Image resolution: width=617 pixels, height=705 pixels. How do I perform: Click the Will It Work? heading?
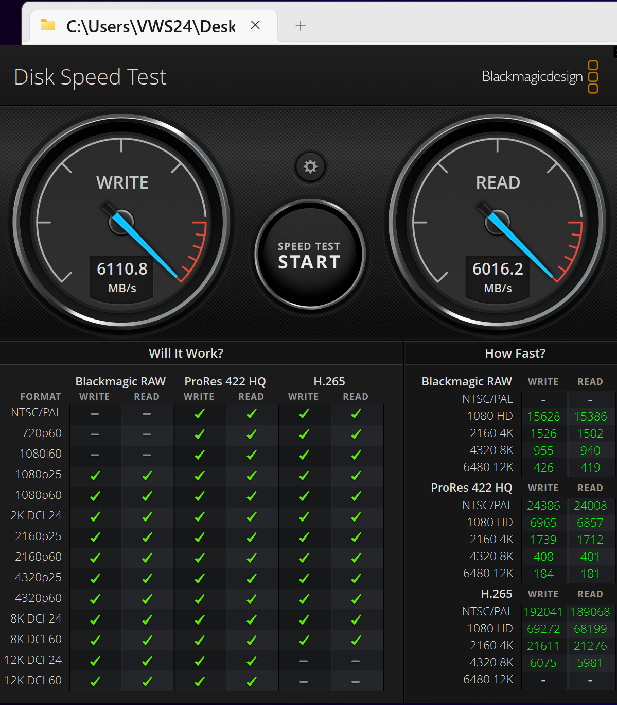tap(186, 354)
